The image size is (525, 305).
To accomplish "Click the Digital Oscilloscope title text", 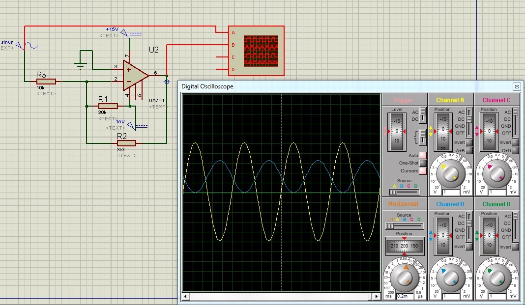I will tap(207, 86).
